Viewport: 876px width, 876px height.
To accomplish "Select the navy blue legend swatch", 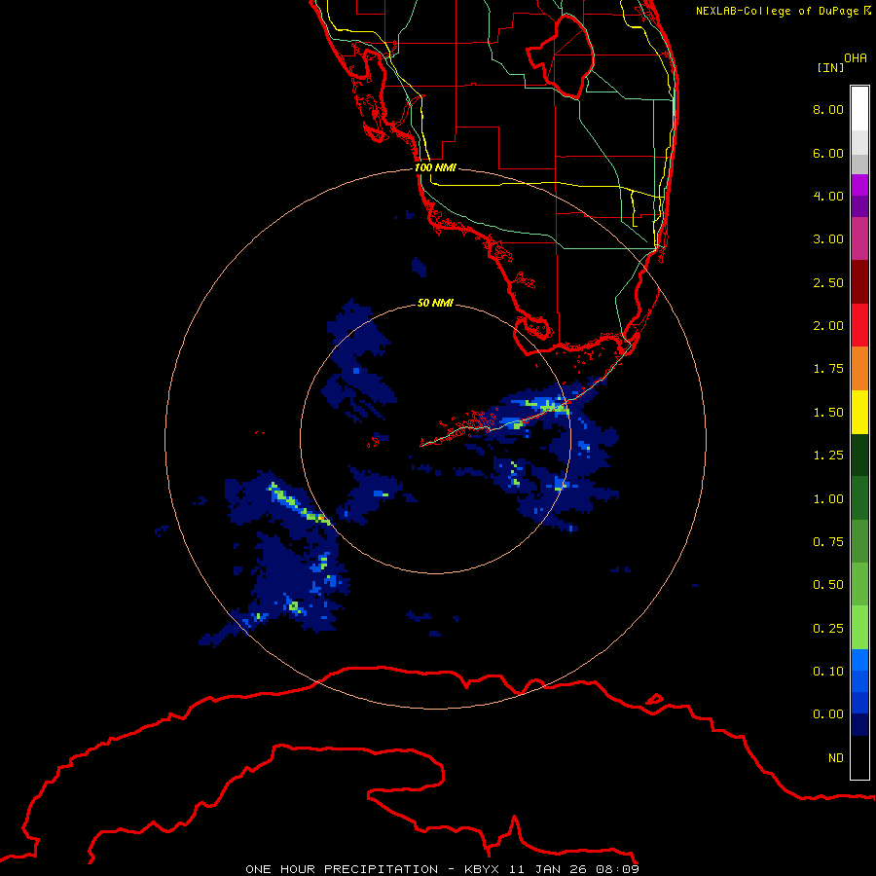I will click(859, 724).
